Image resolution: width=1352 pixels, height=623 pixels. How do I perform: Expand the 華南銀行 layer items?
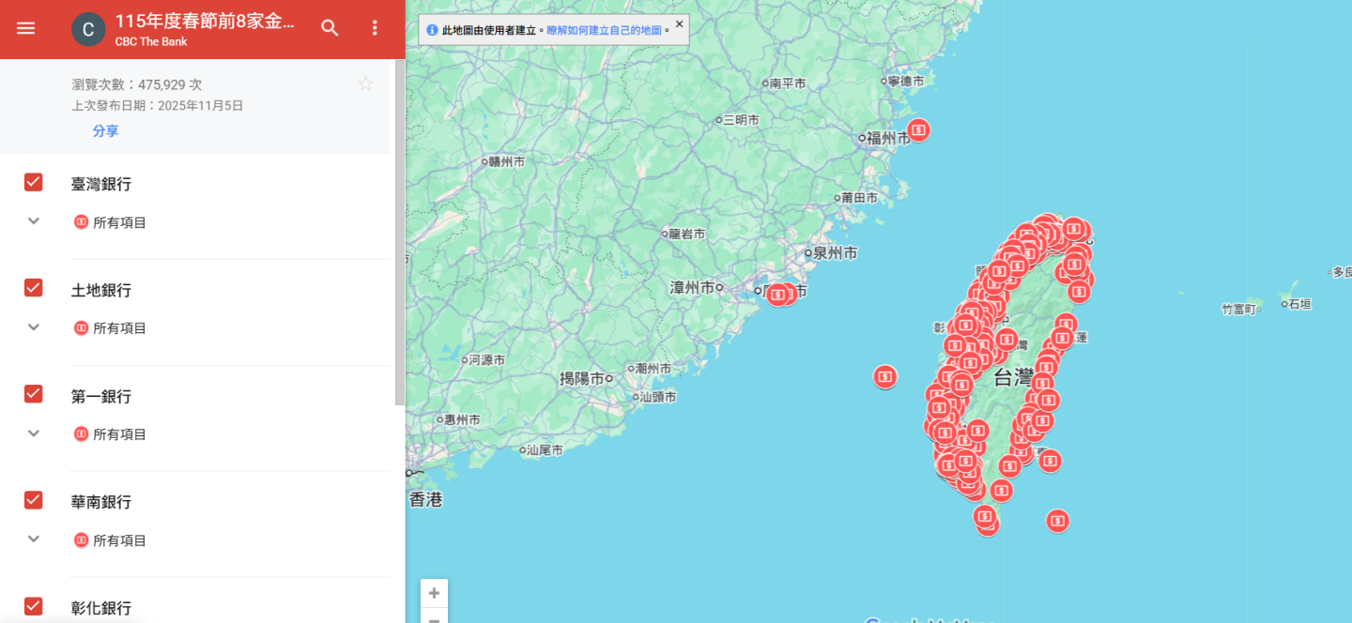(x=33, y=539)
